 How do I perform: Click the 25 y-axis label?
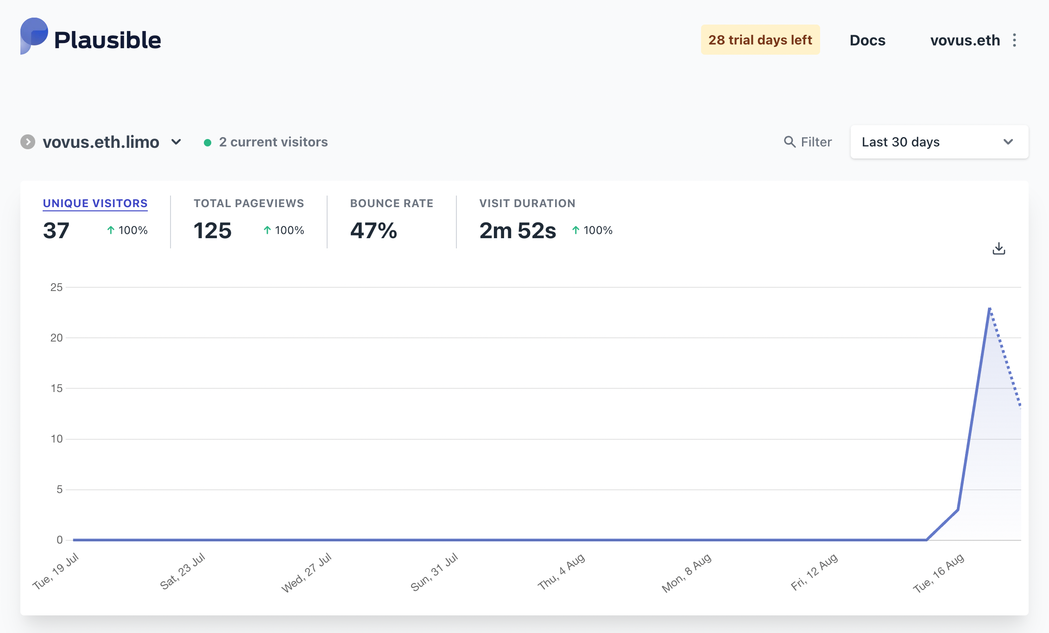point(57,287)
